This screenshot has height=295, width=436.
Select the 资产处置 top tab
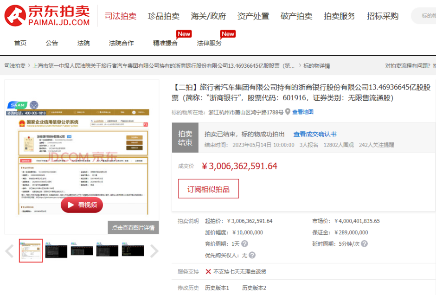click(x=253, y=16)
